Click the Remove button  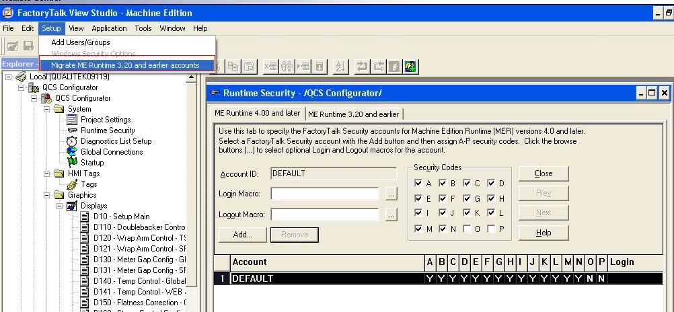click(x=295, y=235)
